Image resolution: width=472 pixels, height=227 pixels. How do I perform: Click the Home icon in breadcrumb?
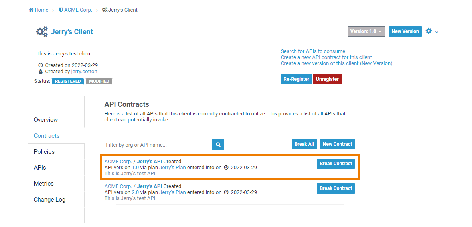[31, 10]
